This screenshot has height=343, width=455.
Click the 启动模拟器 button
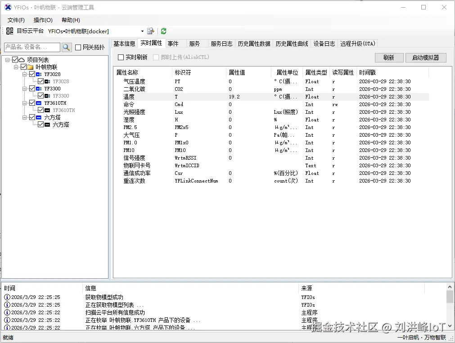pyautogui.click(x=425, y=58)
